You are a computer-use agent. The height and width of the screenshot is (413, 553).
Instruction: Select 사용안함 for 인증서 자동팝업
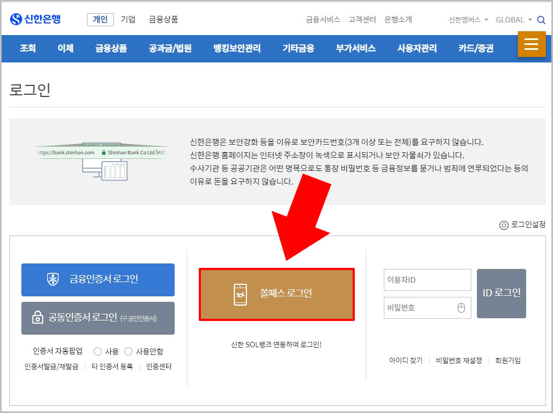(x=128, y=351)
